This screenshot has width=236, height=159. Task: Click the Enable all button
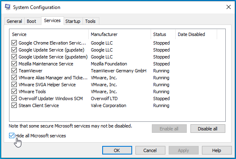click(169, 129)
